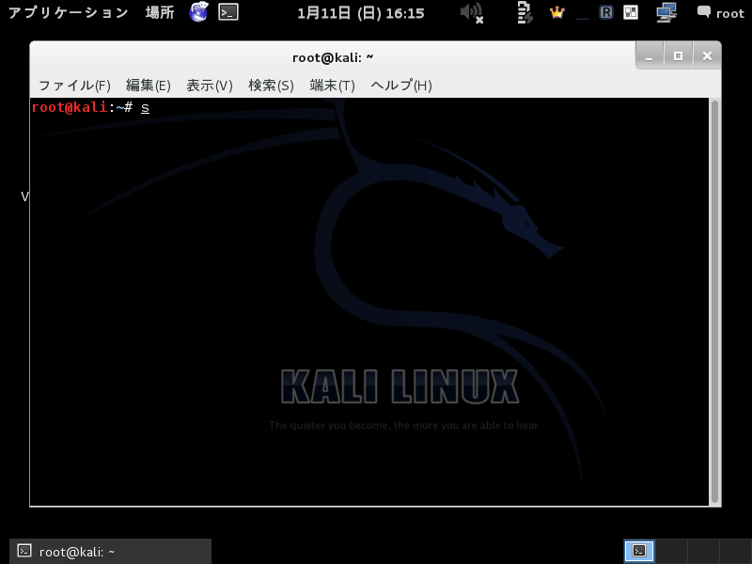752x564 pixels.
Task: Switch to the second workspace in pager
Action: pyautogui.click(x=671, y=551)
